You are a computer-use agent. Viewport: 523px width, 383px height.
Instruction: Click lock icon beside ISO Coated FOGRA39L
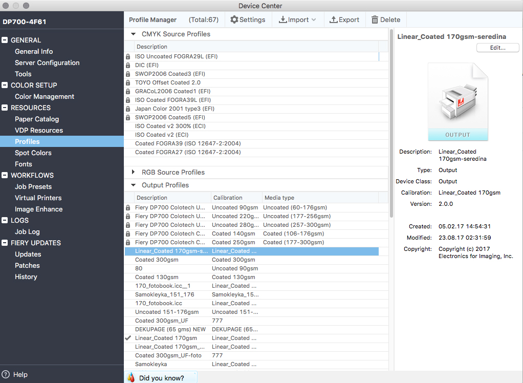pos(128,100)
